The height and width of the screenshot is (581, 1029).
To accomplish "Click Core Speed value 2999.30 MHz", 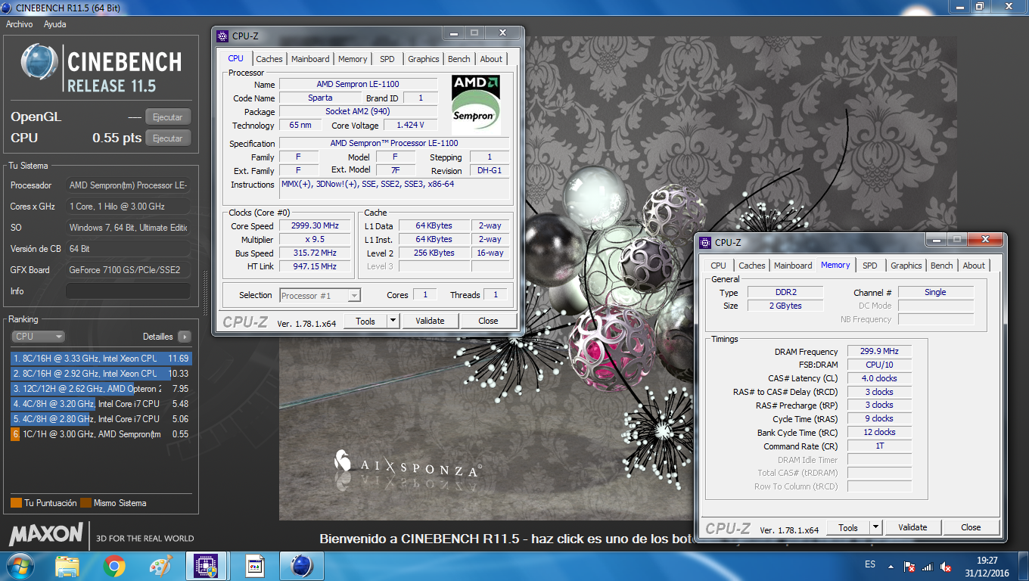I will coord(316,225).
